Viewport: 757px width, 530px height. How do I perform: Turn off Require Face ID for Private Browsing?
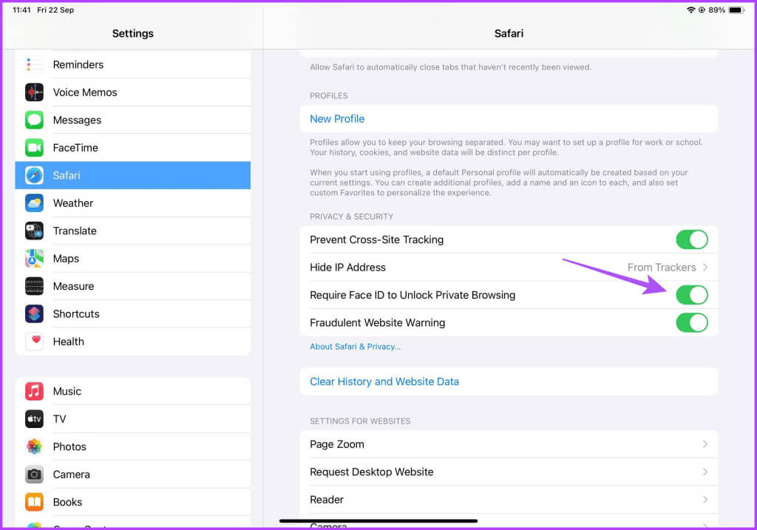pos(692,295)
